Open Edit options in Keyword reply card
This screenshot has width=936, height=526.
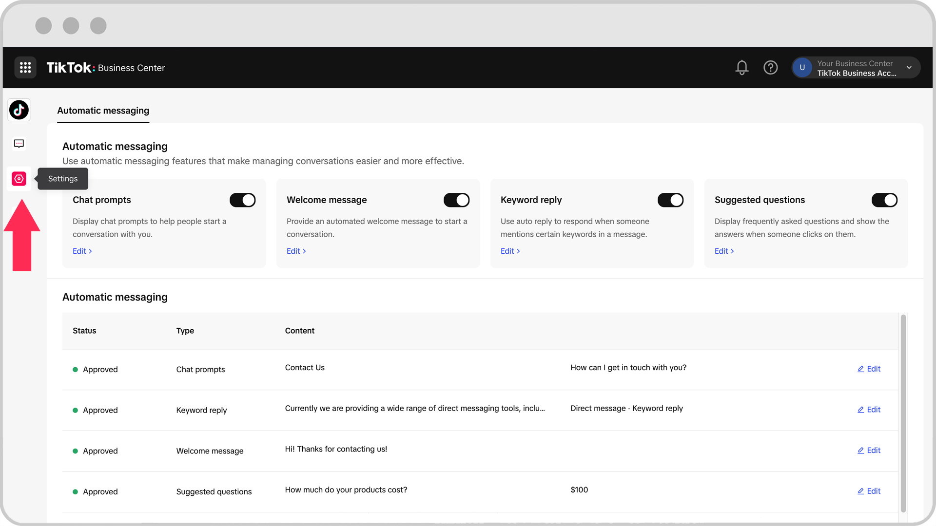pyautogui.click(x=510, y=251)
